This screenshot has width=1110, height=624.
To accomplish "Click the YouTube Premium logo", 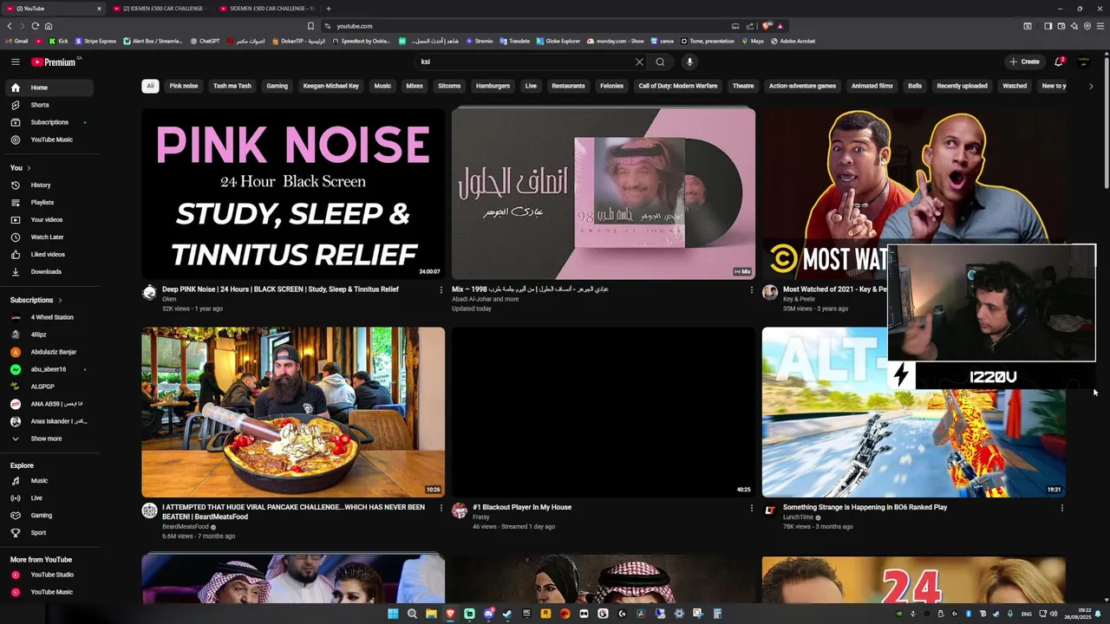I will [x=54, y=62].
